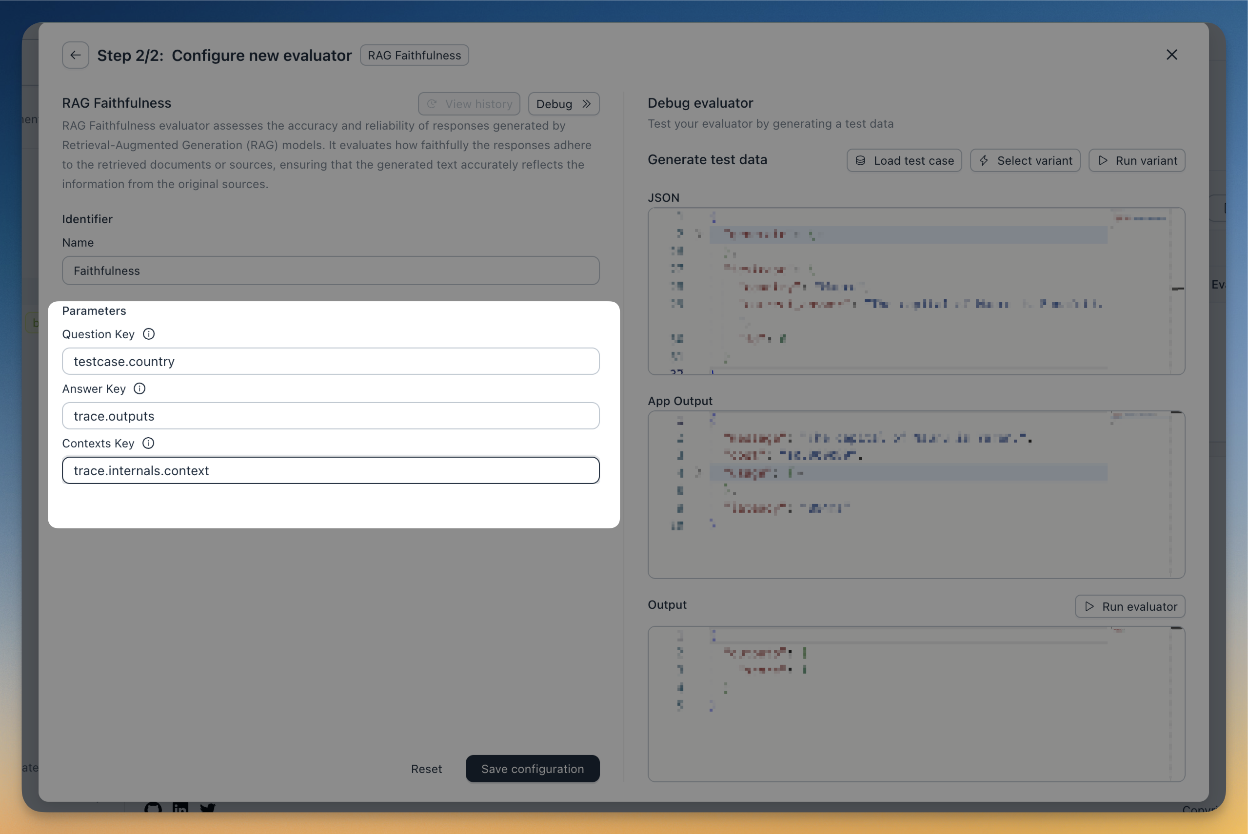Collapse the Debug panel with the chevrons
Image resolution: width=1248 pixels, height=834 pixels.
[x=564, y=104]
